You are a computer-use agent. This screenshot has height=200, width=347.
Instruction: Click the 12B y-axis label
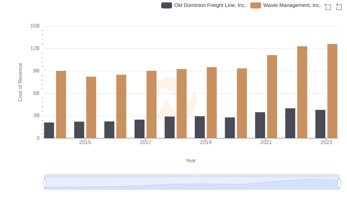coord(35,48)
